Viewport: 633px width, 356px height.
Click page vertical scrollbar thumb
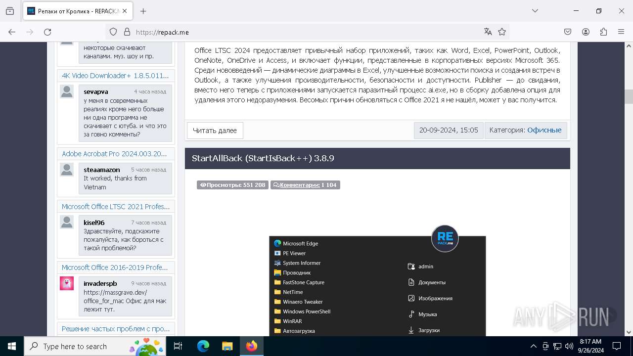click(x=629, y=96)
